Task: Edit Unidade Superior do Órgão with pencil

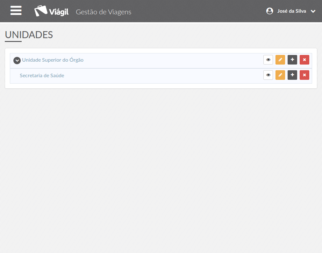Action: click(280, 60)
